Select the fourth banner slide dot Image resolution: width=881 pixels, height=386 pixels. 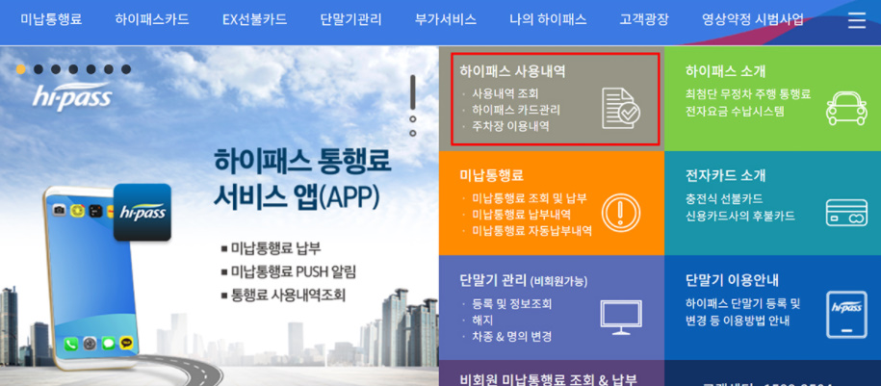pyautogui.click(x=73, y=69)
